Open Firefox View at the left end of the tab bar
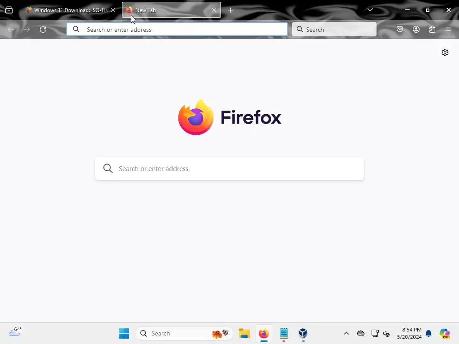This screenshot has width=459, height=344. point(9,10)
